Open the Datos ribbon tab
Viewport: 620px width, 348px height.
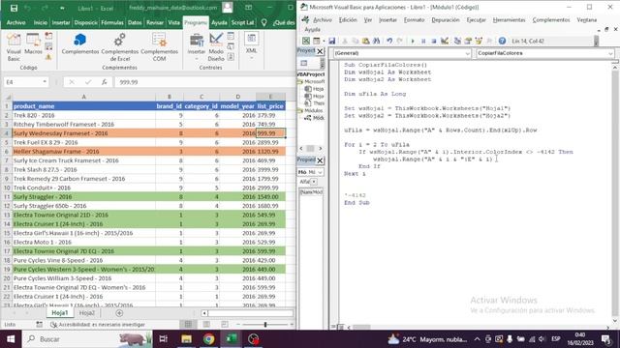pos(135,23)
